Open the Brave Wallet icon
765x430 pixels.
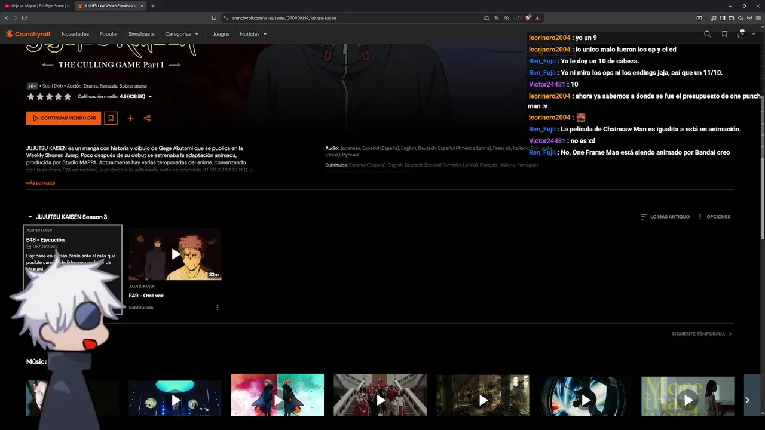(732, 18)
